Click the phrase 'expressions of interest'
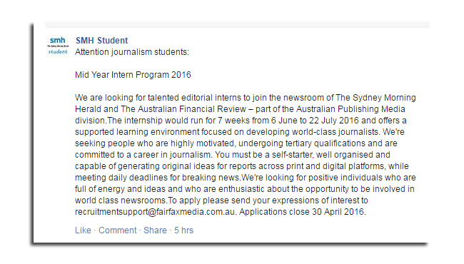The image size is (464, 264). [300, 200]
